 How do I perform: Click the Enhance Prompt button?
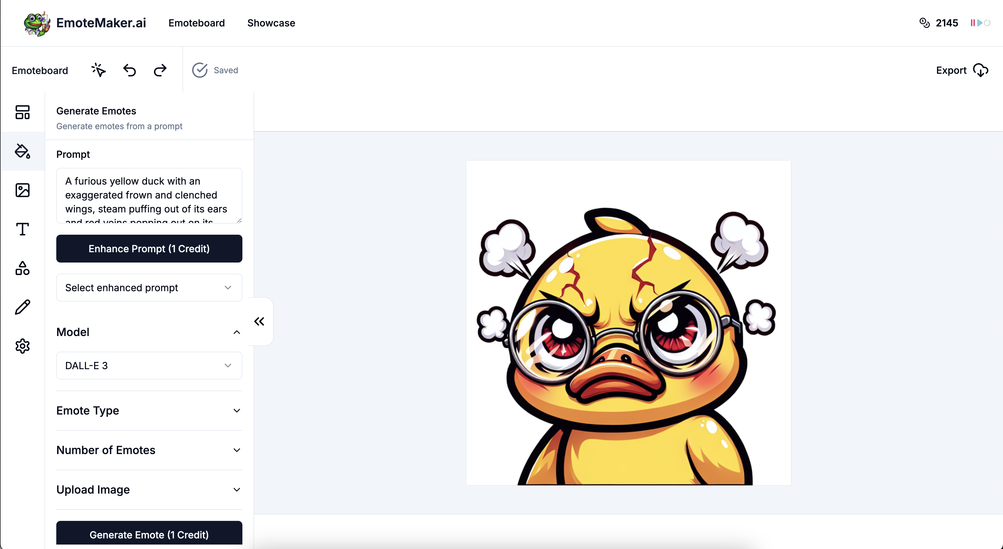(149, 248)
